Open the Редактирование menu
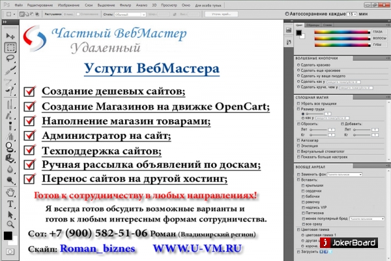Screen dimensions: 391x261 tap(40, 5)
